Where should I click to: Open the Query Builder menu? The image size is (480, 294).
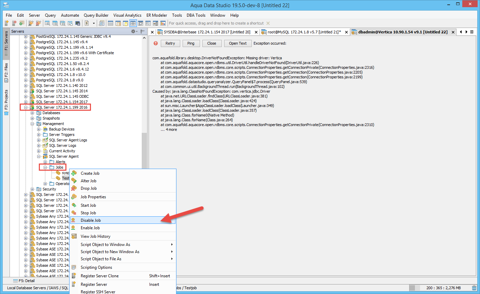click(x=96, y=15)
